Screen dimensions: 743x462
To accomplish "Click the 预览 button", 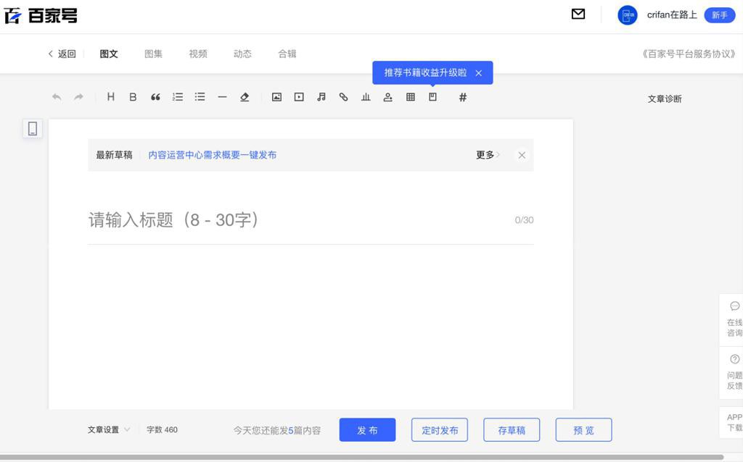I will tap(584, 430).
